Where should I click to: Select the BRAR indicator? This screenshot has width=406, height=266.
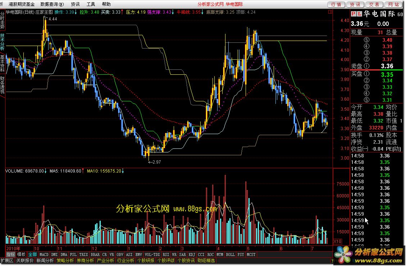[x=95, y=254]
